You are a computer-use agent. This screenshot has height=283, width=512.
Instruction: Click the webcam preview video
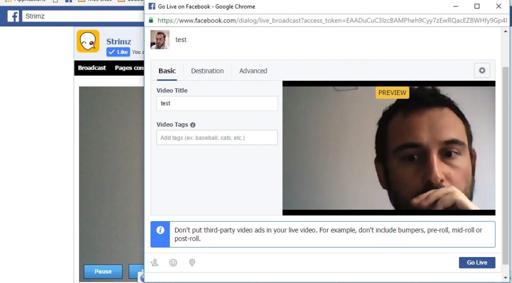click(x=389, y=148)
